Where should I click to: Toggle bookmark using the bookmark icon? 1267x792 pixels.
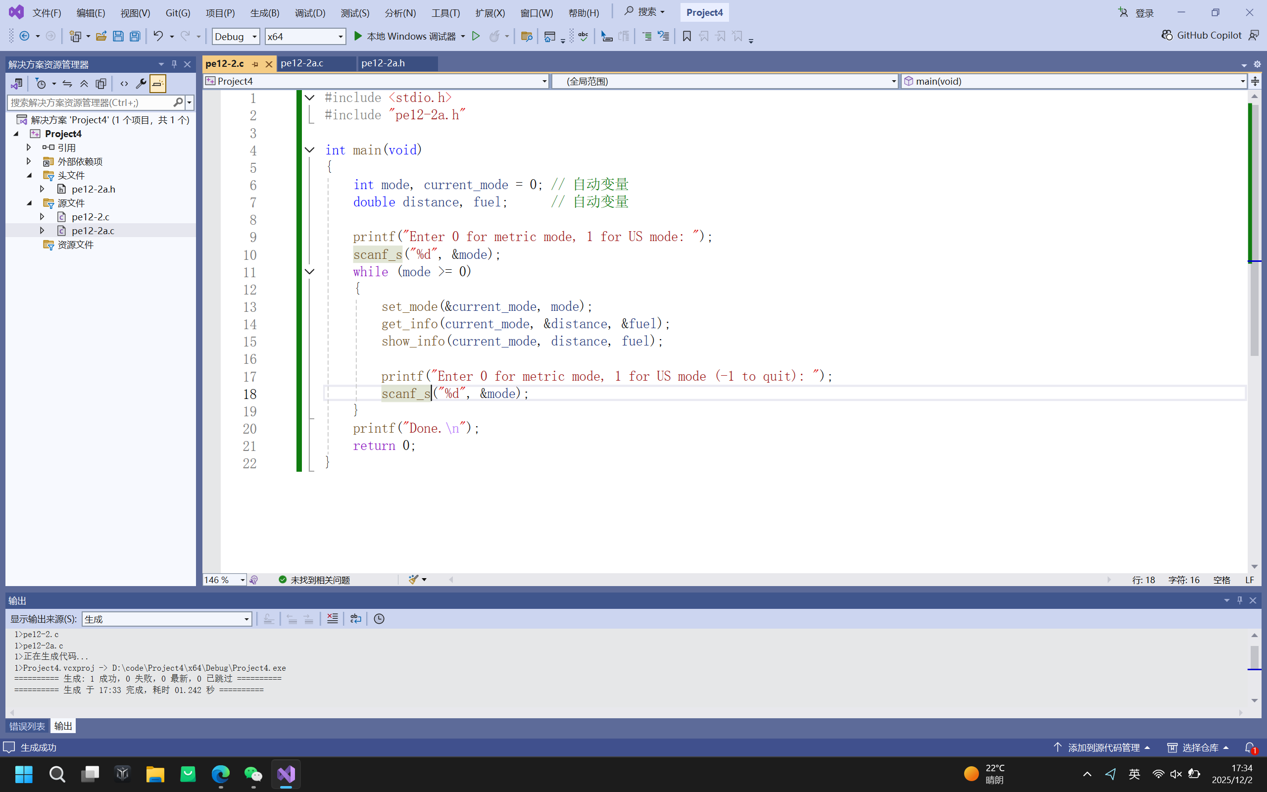coord(686,36)
